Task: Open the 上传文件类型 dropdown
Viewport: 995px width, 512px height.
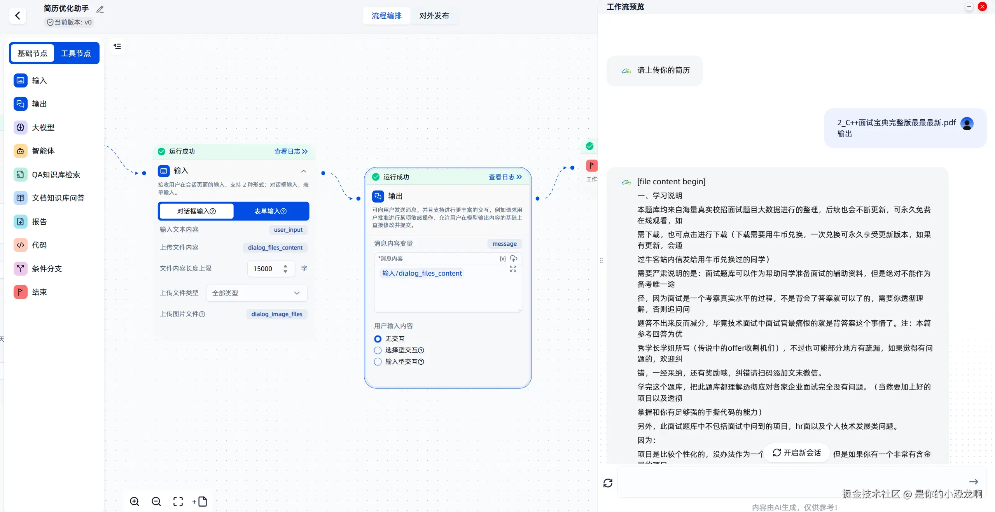Action: click(257, 293)
